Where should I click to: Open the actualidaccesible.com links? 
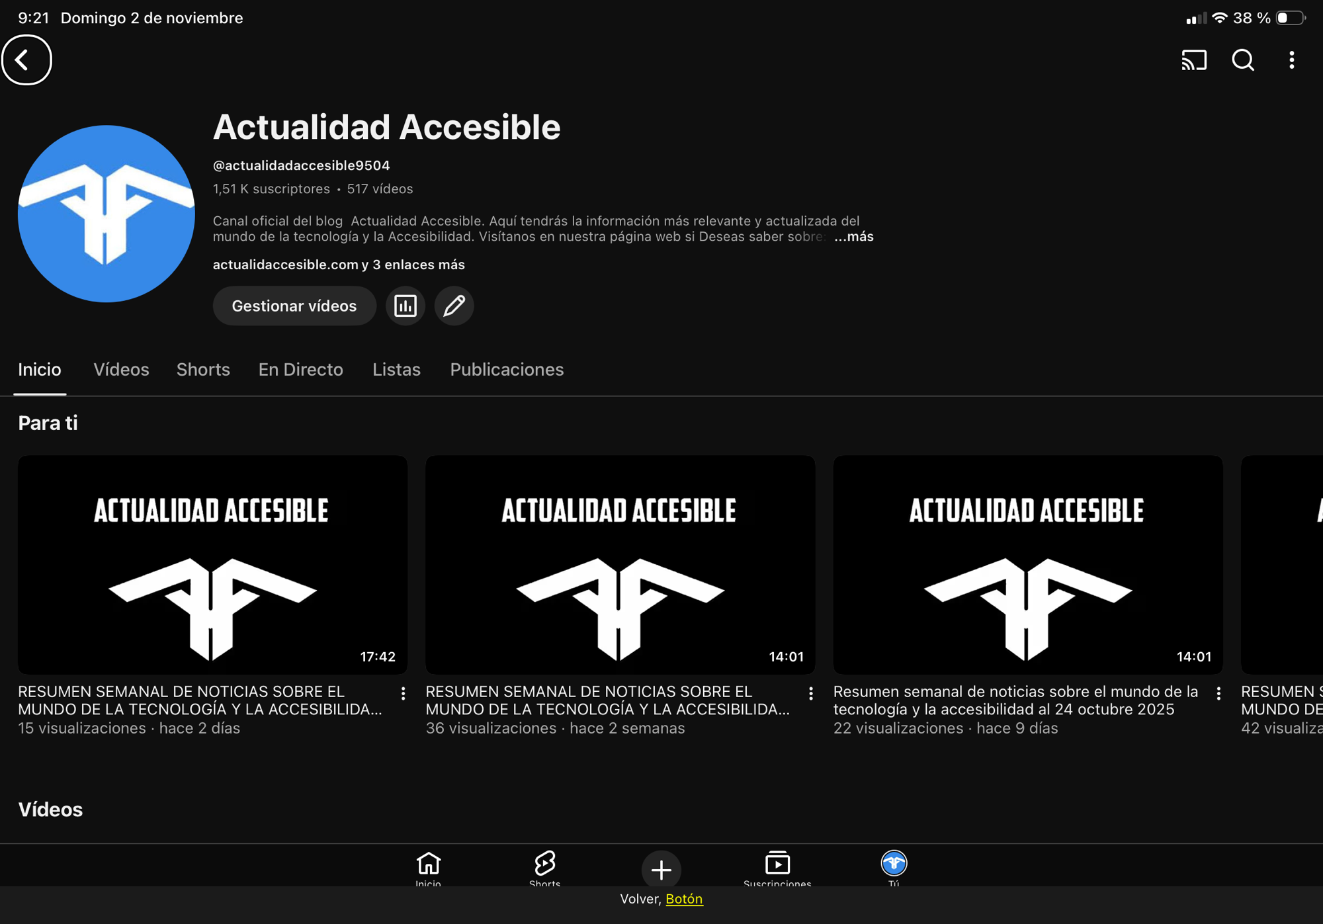339,265
